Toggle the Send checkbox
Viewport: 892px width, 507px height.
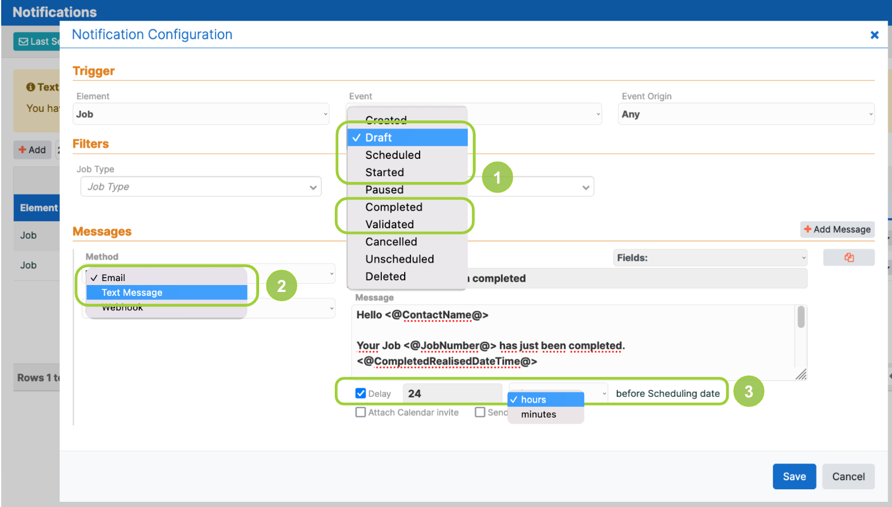(x=480, y=412)
